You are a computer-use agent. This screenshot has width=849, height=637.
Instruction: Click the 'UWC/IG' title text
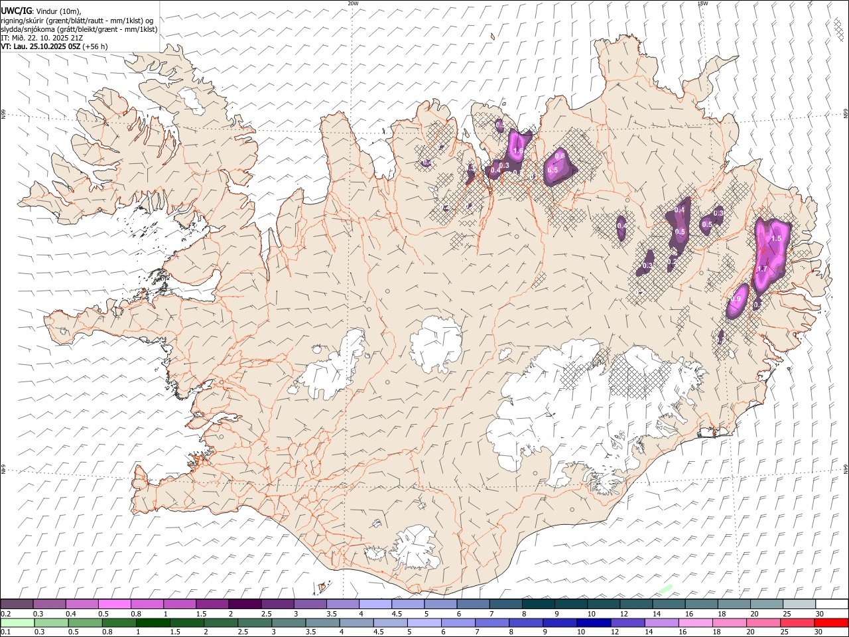(x=15, y=10)
